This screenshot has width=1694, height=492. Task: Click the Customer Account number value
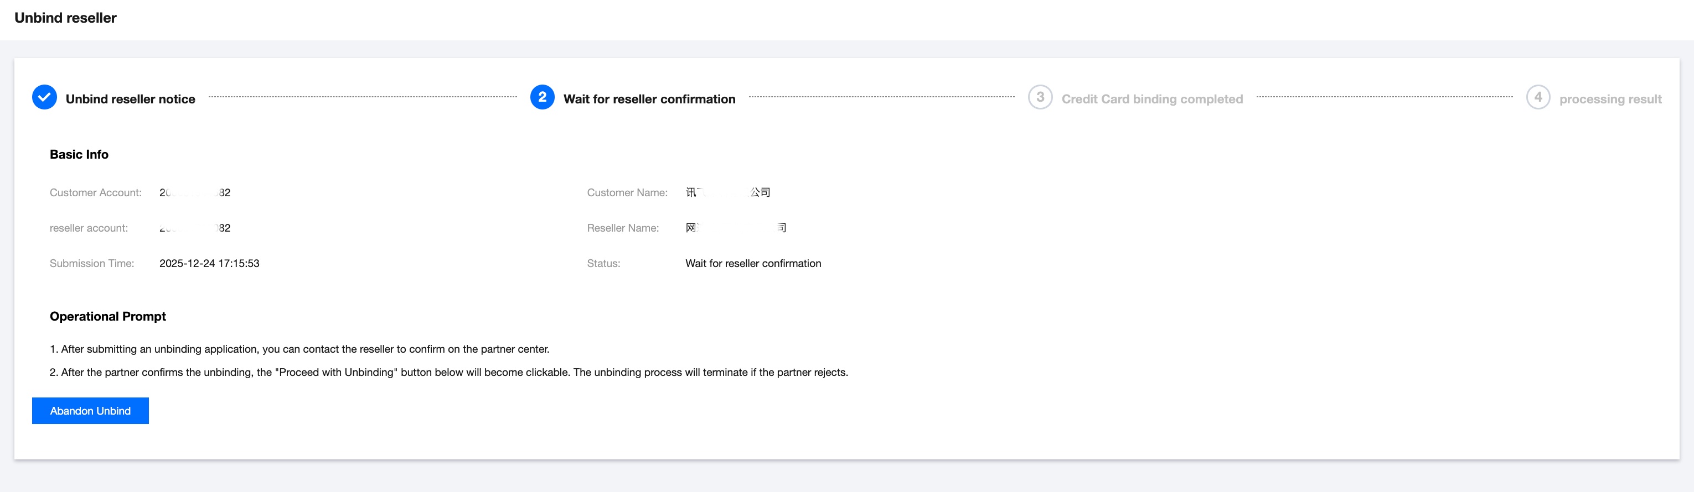tap(195, 192)
